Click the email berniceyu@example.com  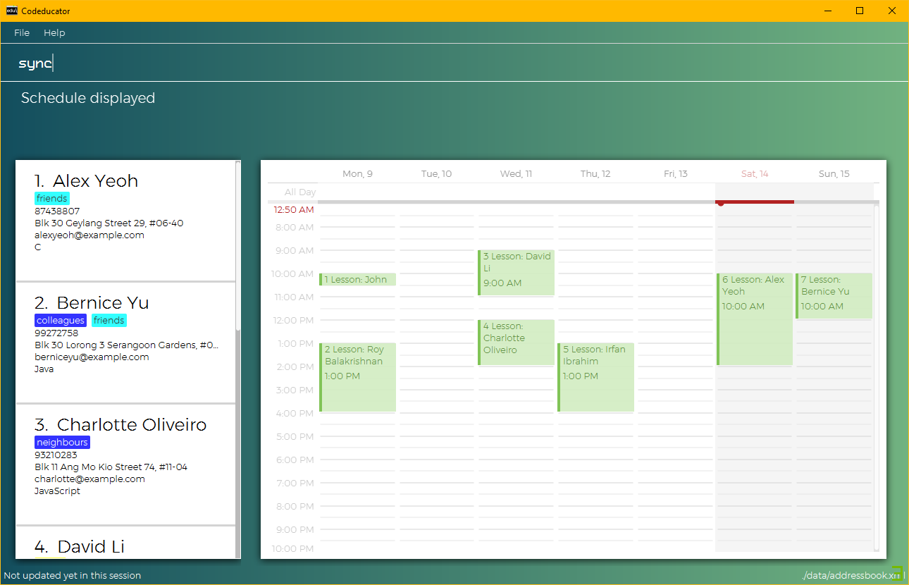(x=92, y=357)
